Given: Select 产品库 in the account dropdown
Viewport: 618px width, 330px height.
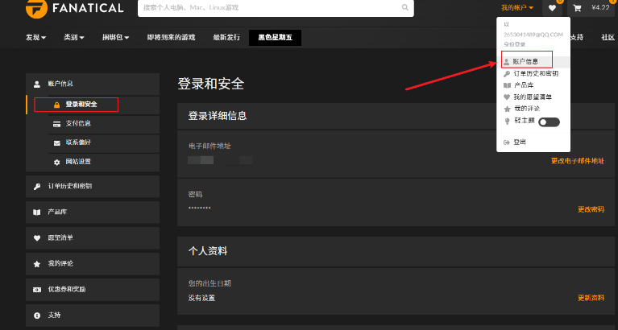Looking at the screenshot, I should 533,85.
